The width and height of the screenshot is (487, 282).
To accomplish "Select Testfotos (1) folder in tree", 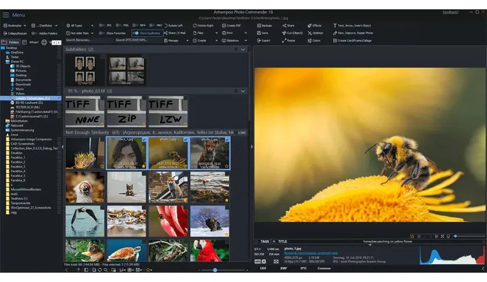I will tap(19, 199).
